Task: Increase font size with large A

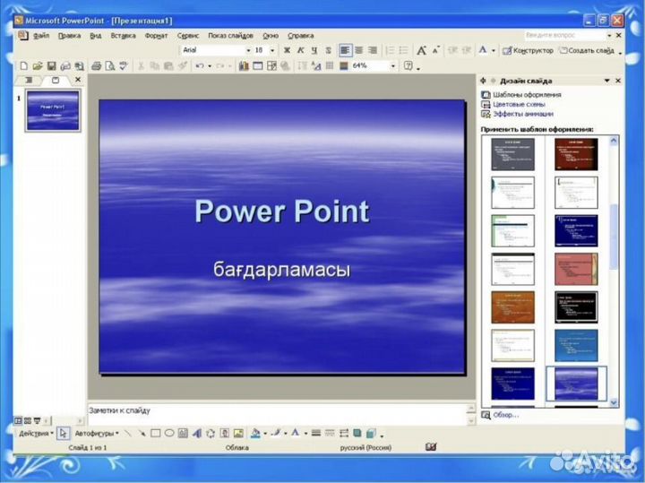Action: [x=421, y=50]
